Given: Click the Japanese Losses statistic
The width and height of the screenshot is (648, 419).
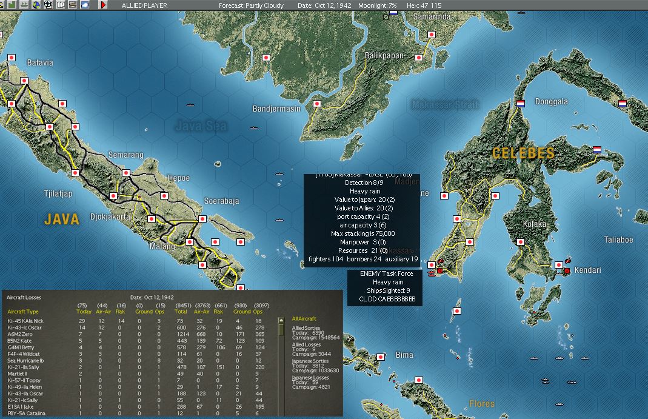Looking at the screenshot, I should coord(311,382).
